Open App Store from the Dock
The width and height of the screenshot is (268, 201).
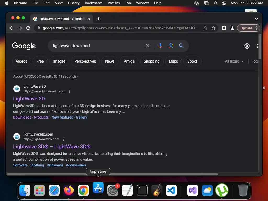(98, 187)
